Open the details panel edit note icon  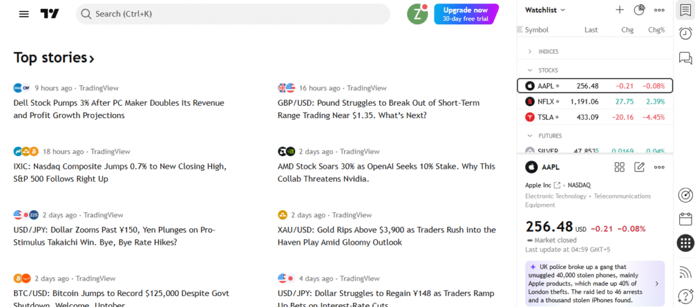pos(639,167)
